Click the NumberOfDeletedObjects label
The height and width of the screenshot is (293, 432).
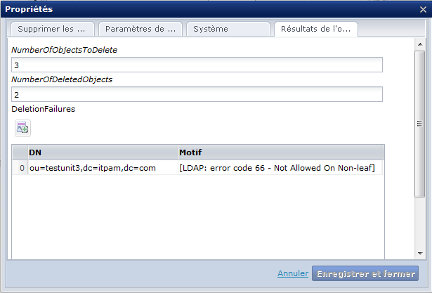62,79
